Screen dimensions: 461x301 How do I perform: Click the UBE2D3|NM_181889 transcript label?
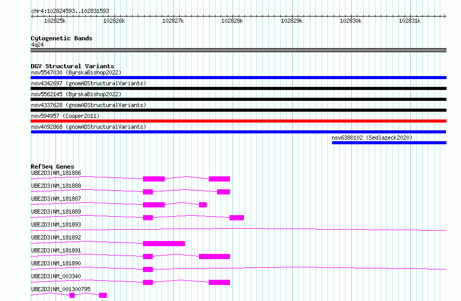[56, 212]
